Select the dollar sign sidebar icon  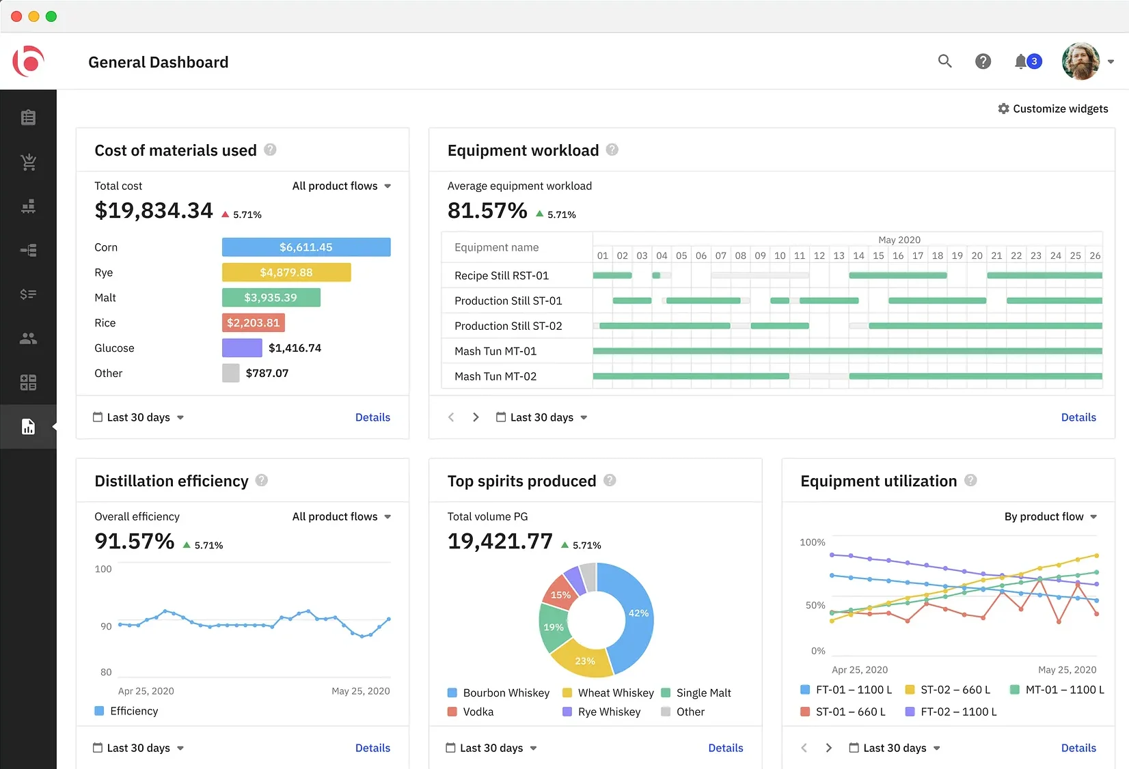(28, 294)
